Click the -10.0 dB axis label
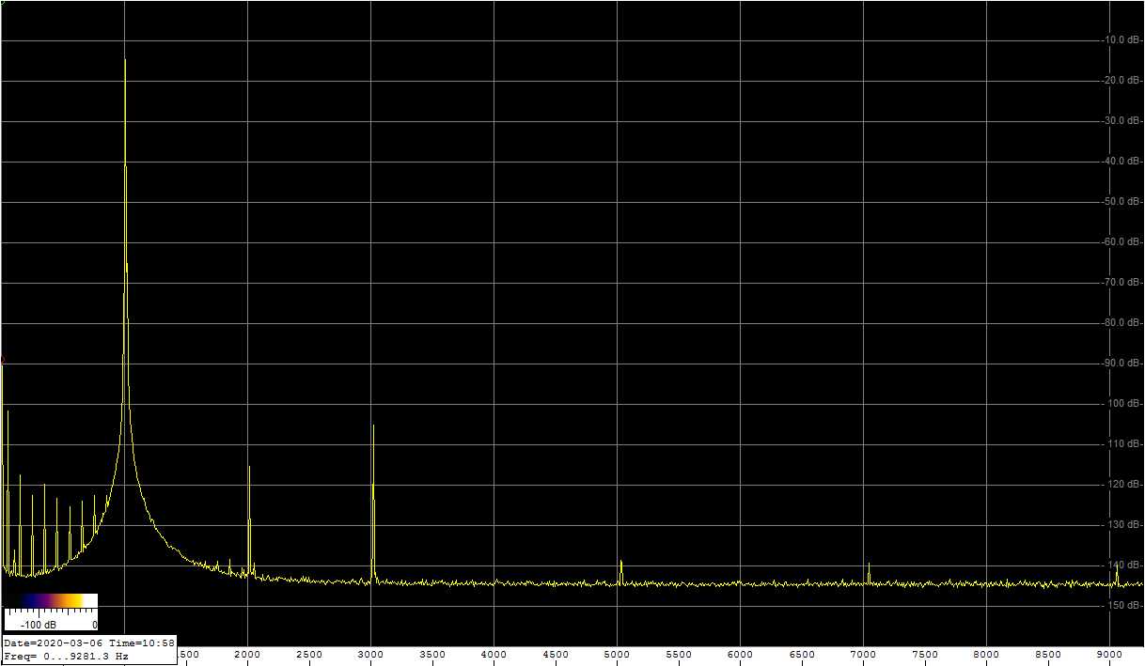The height and width of the screenshot is (666, 1145). pos(1121,39)
